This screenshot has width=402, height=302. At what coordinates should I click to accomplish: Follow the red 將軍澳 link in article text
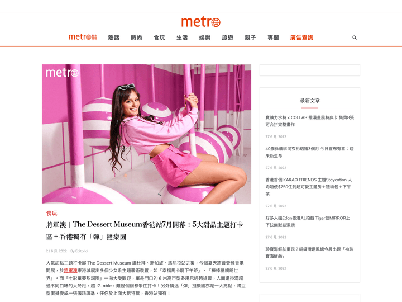[70, 271]
